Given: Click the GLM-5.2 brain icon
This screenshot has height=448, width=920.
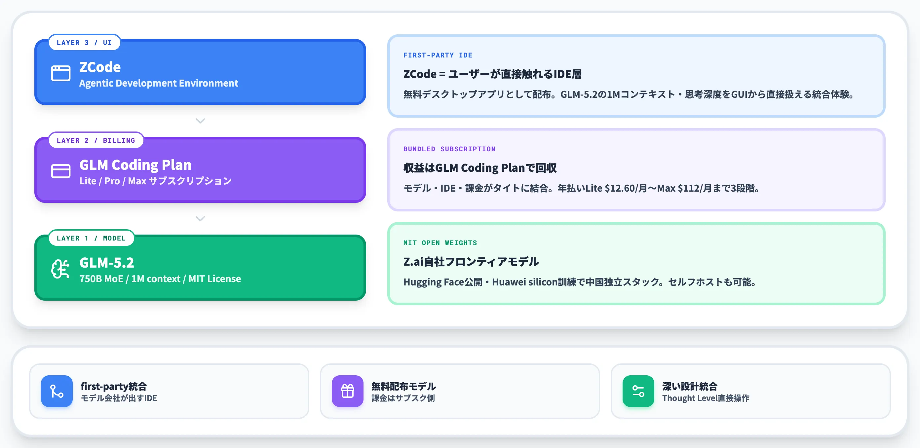Looking at the screenshot, I should tap(61, 269).
